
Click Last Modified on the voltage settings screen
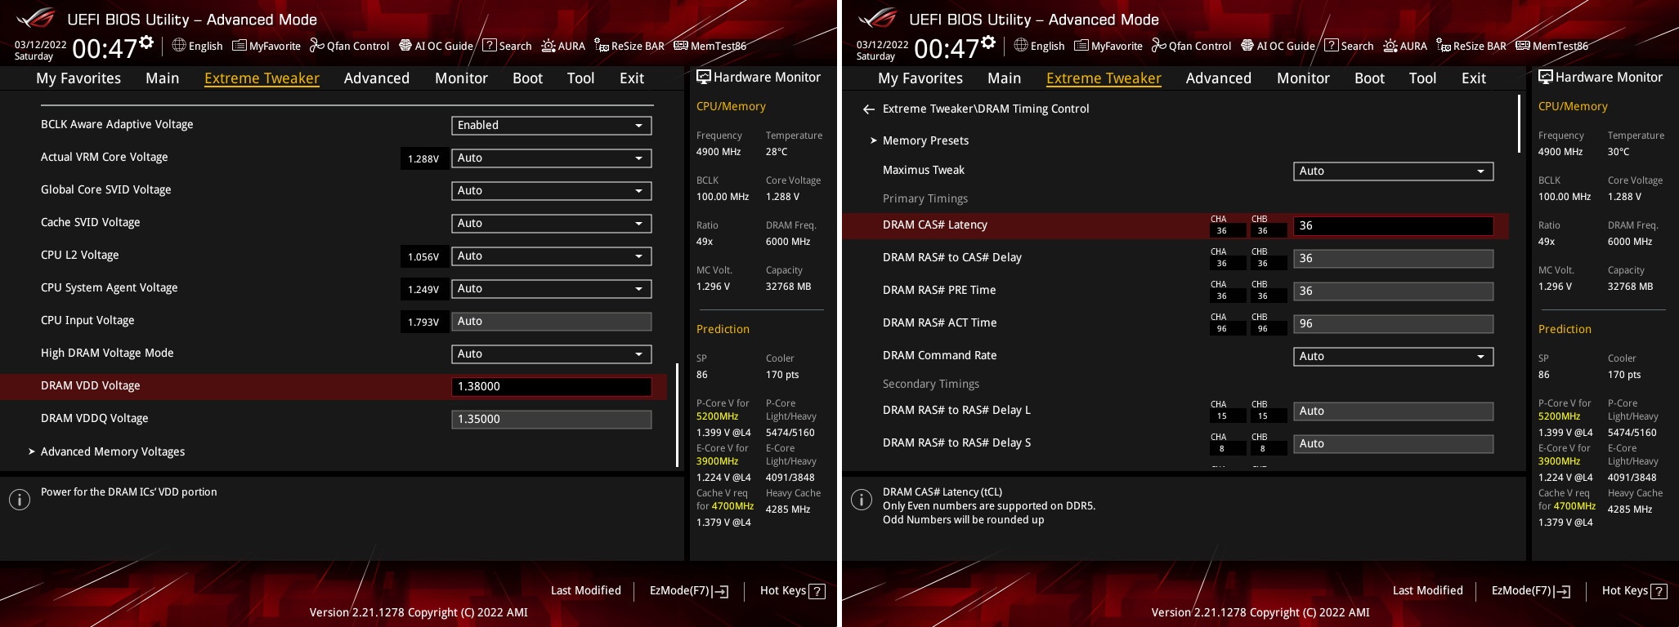pyautogui.click(x=586, y=590)
